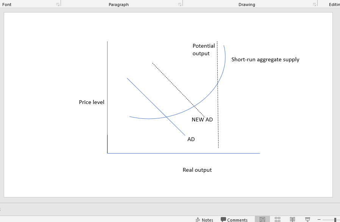Image resolution: width=340 pixels, height=222 pixels.
Task: Open the Drawing group dialog launcher
Action: pyautogui.click(x=315, y=5)
